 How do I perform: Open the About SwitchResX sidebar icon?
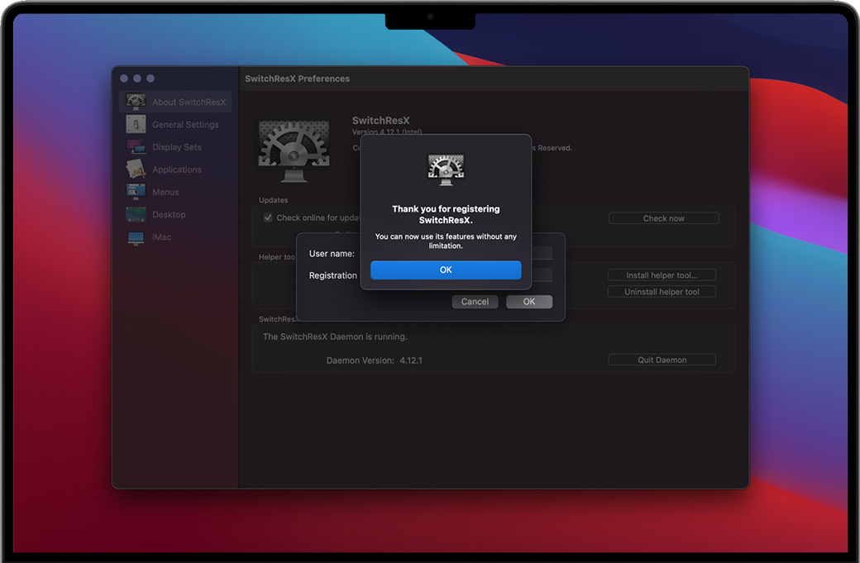[136, 102]
